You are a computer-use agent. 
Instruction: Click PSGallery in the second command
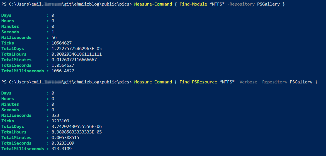pyautogui.click(x=301, y=82)
